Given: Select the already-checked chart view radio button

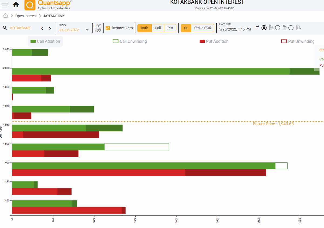Looking at the screenshot, I should pos(264,28).
